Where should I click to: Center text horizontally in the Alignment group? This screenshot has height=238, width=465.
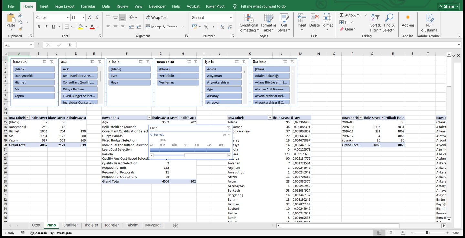[115, 27]
